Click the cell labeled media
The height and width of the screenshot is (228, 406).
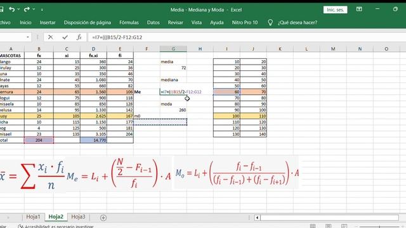pyautogui.click(x=173, y=61)
